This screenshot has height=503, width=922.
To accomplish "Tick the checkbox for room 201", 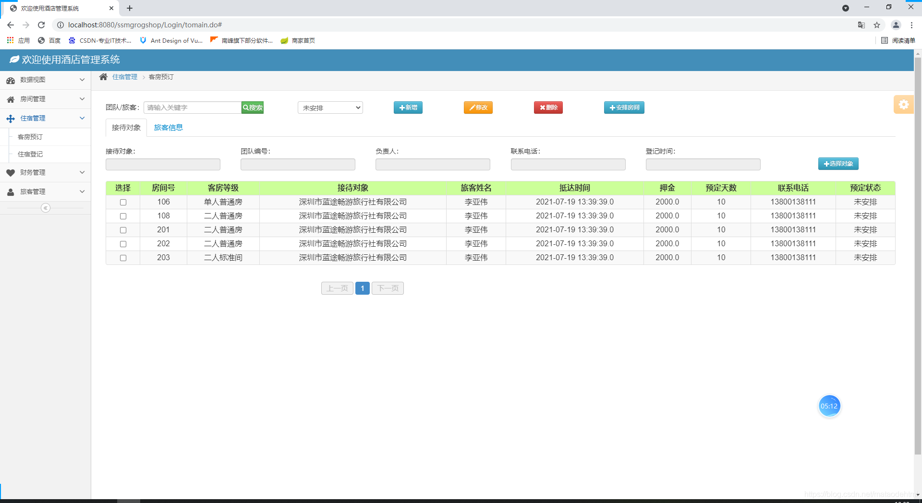I will pos(123,230).
